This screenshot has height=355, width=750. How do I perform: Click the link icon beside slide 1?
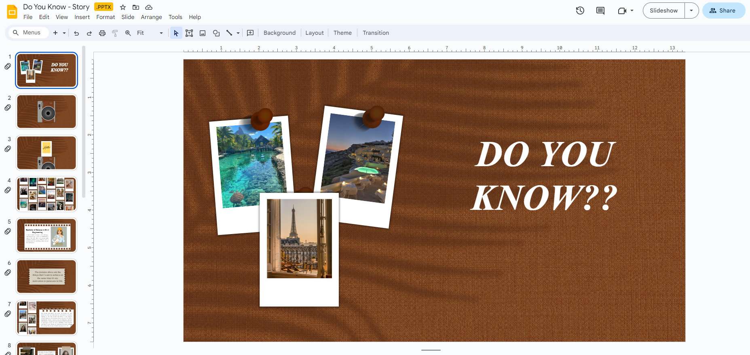coord(8,67)
